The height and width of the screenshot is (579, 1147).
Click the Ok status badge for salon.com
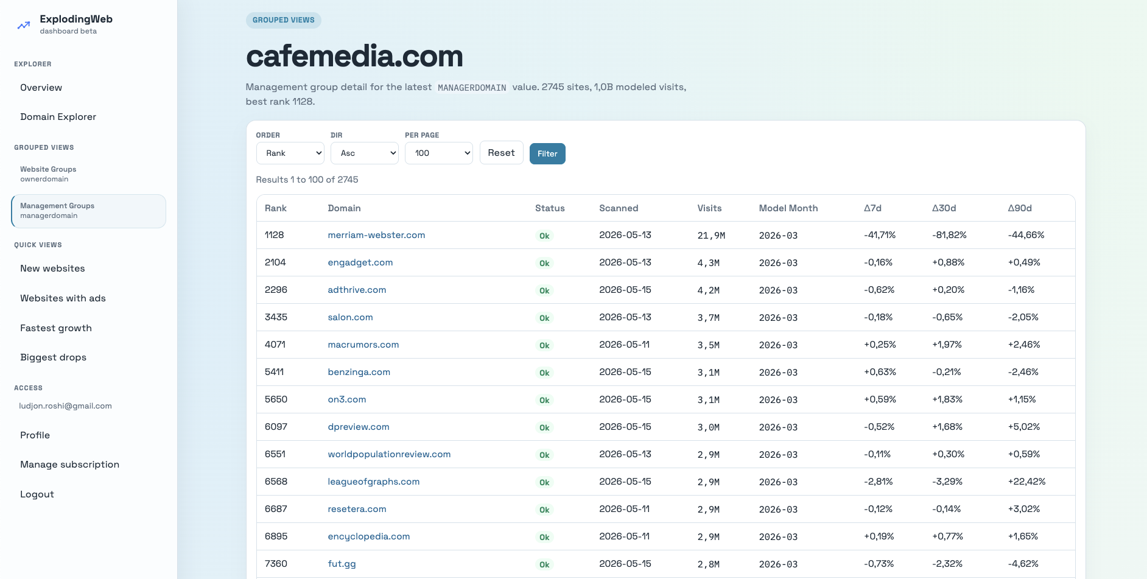(x=544, y=318)
